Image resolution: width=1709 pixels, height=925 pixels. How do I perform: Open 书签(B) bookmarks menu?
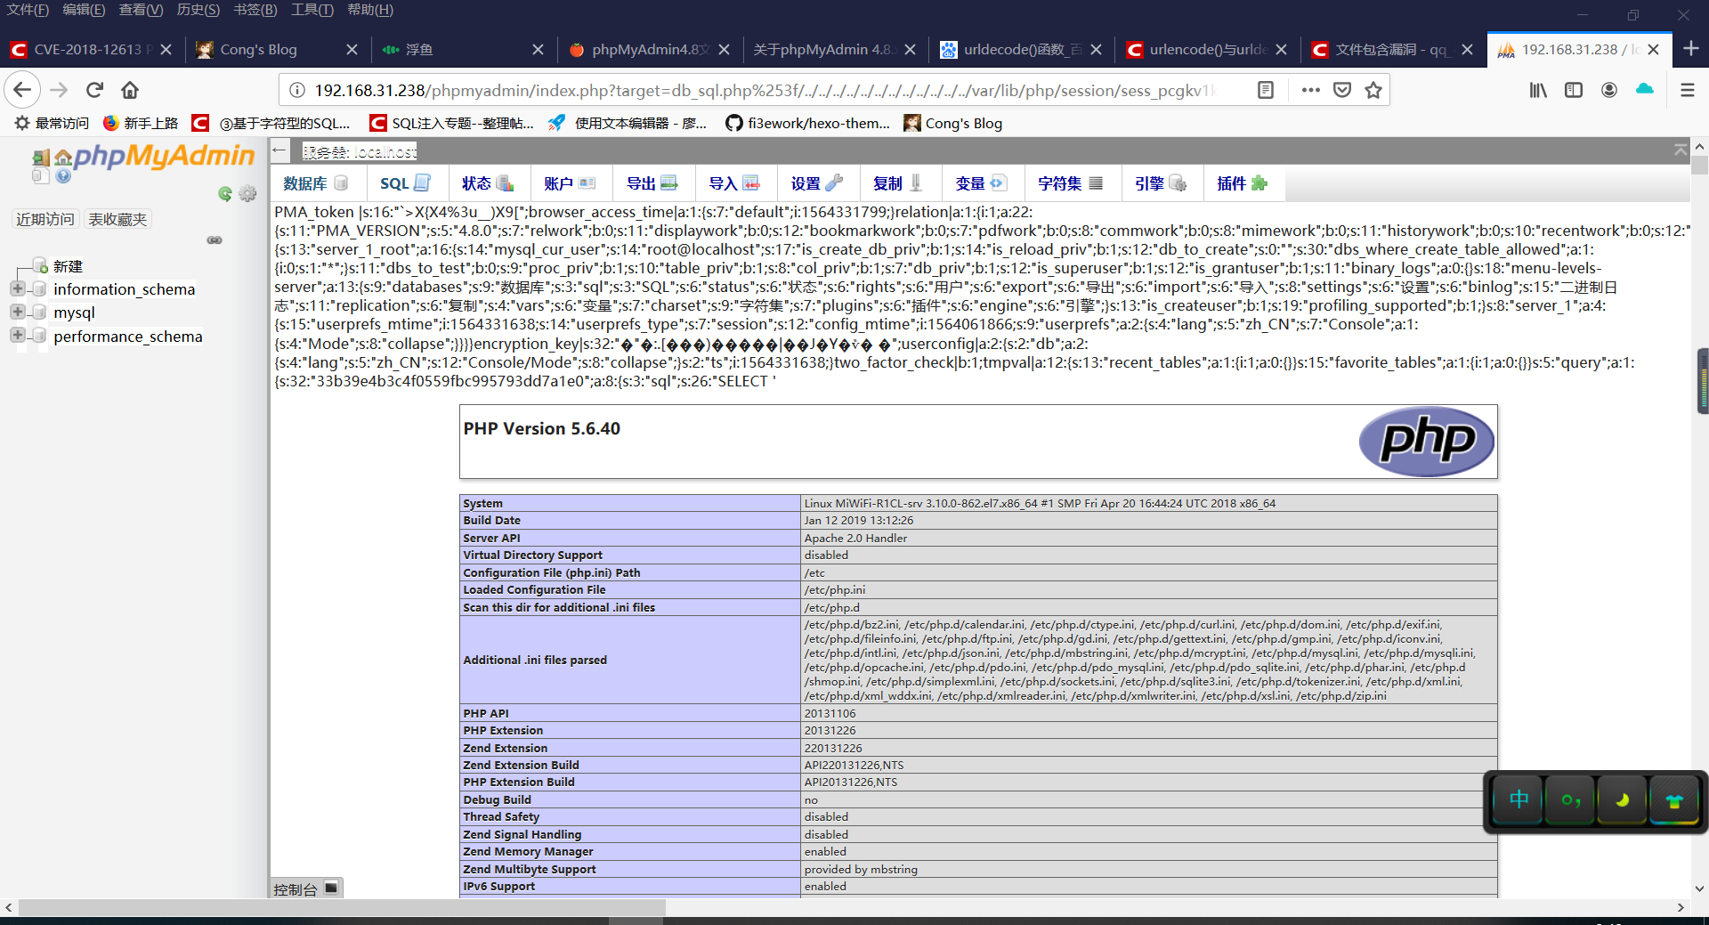tap(255, 10)
